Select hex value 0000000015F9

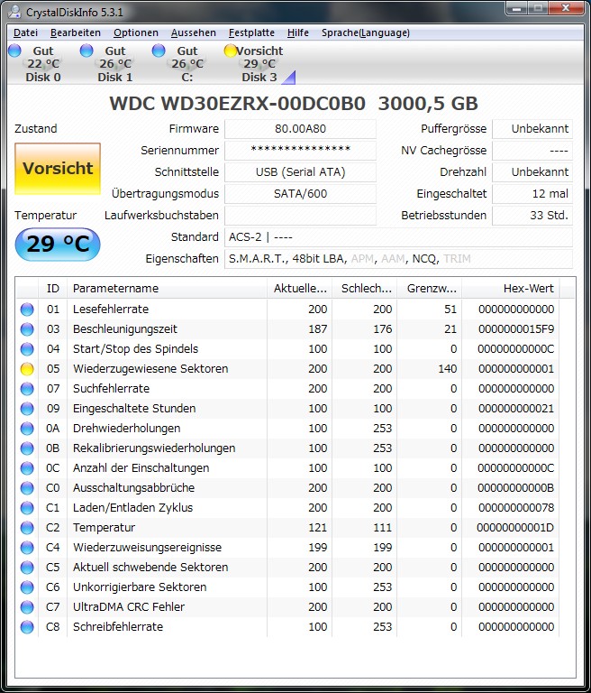pos(516,328)
